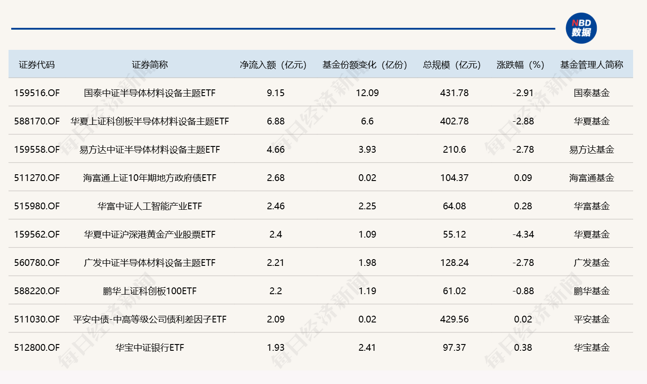Image resolution: width=647 pixels, height=384 pixels.
Task: Select share change value 2.41
Action: (367, 348)
